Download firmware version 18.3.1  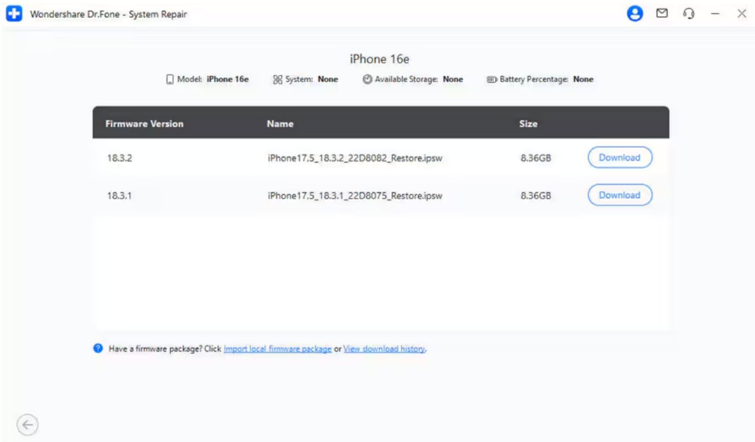[619, 195]
